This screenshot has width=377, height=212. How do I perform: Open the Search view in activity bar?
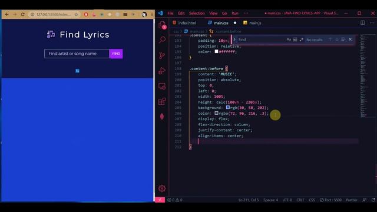coord(162,39)
